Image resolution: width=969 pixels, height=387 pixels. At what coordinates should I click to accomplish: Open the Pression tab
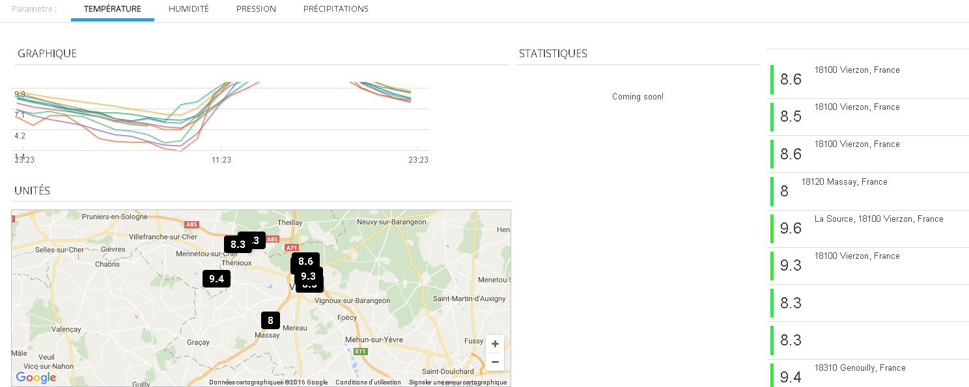coord(256,9)
